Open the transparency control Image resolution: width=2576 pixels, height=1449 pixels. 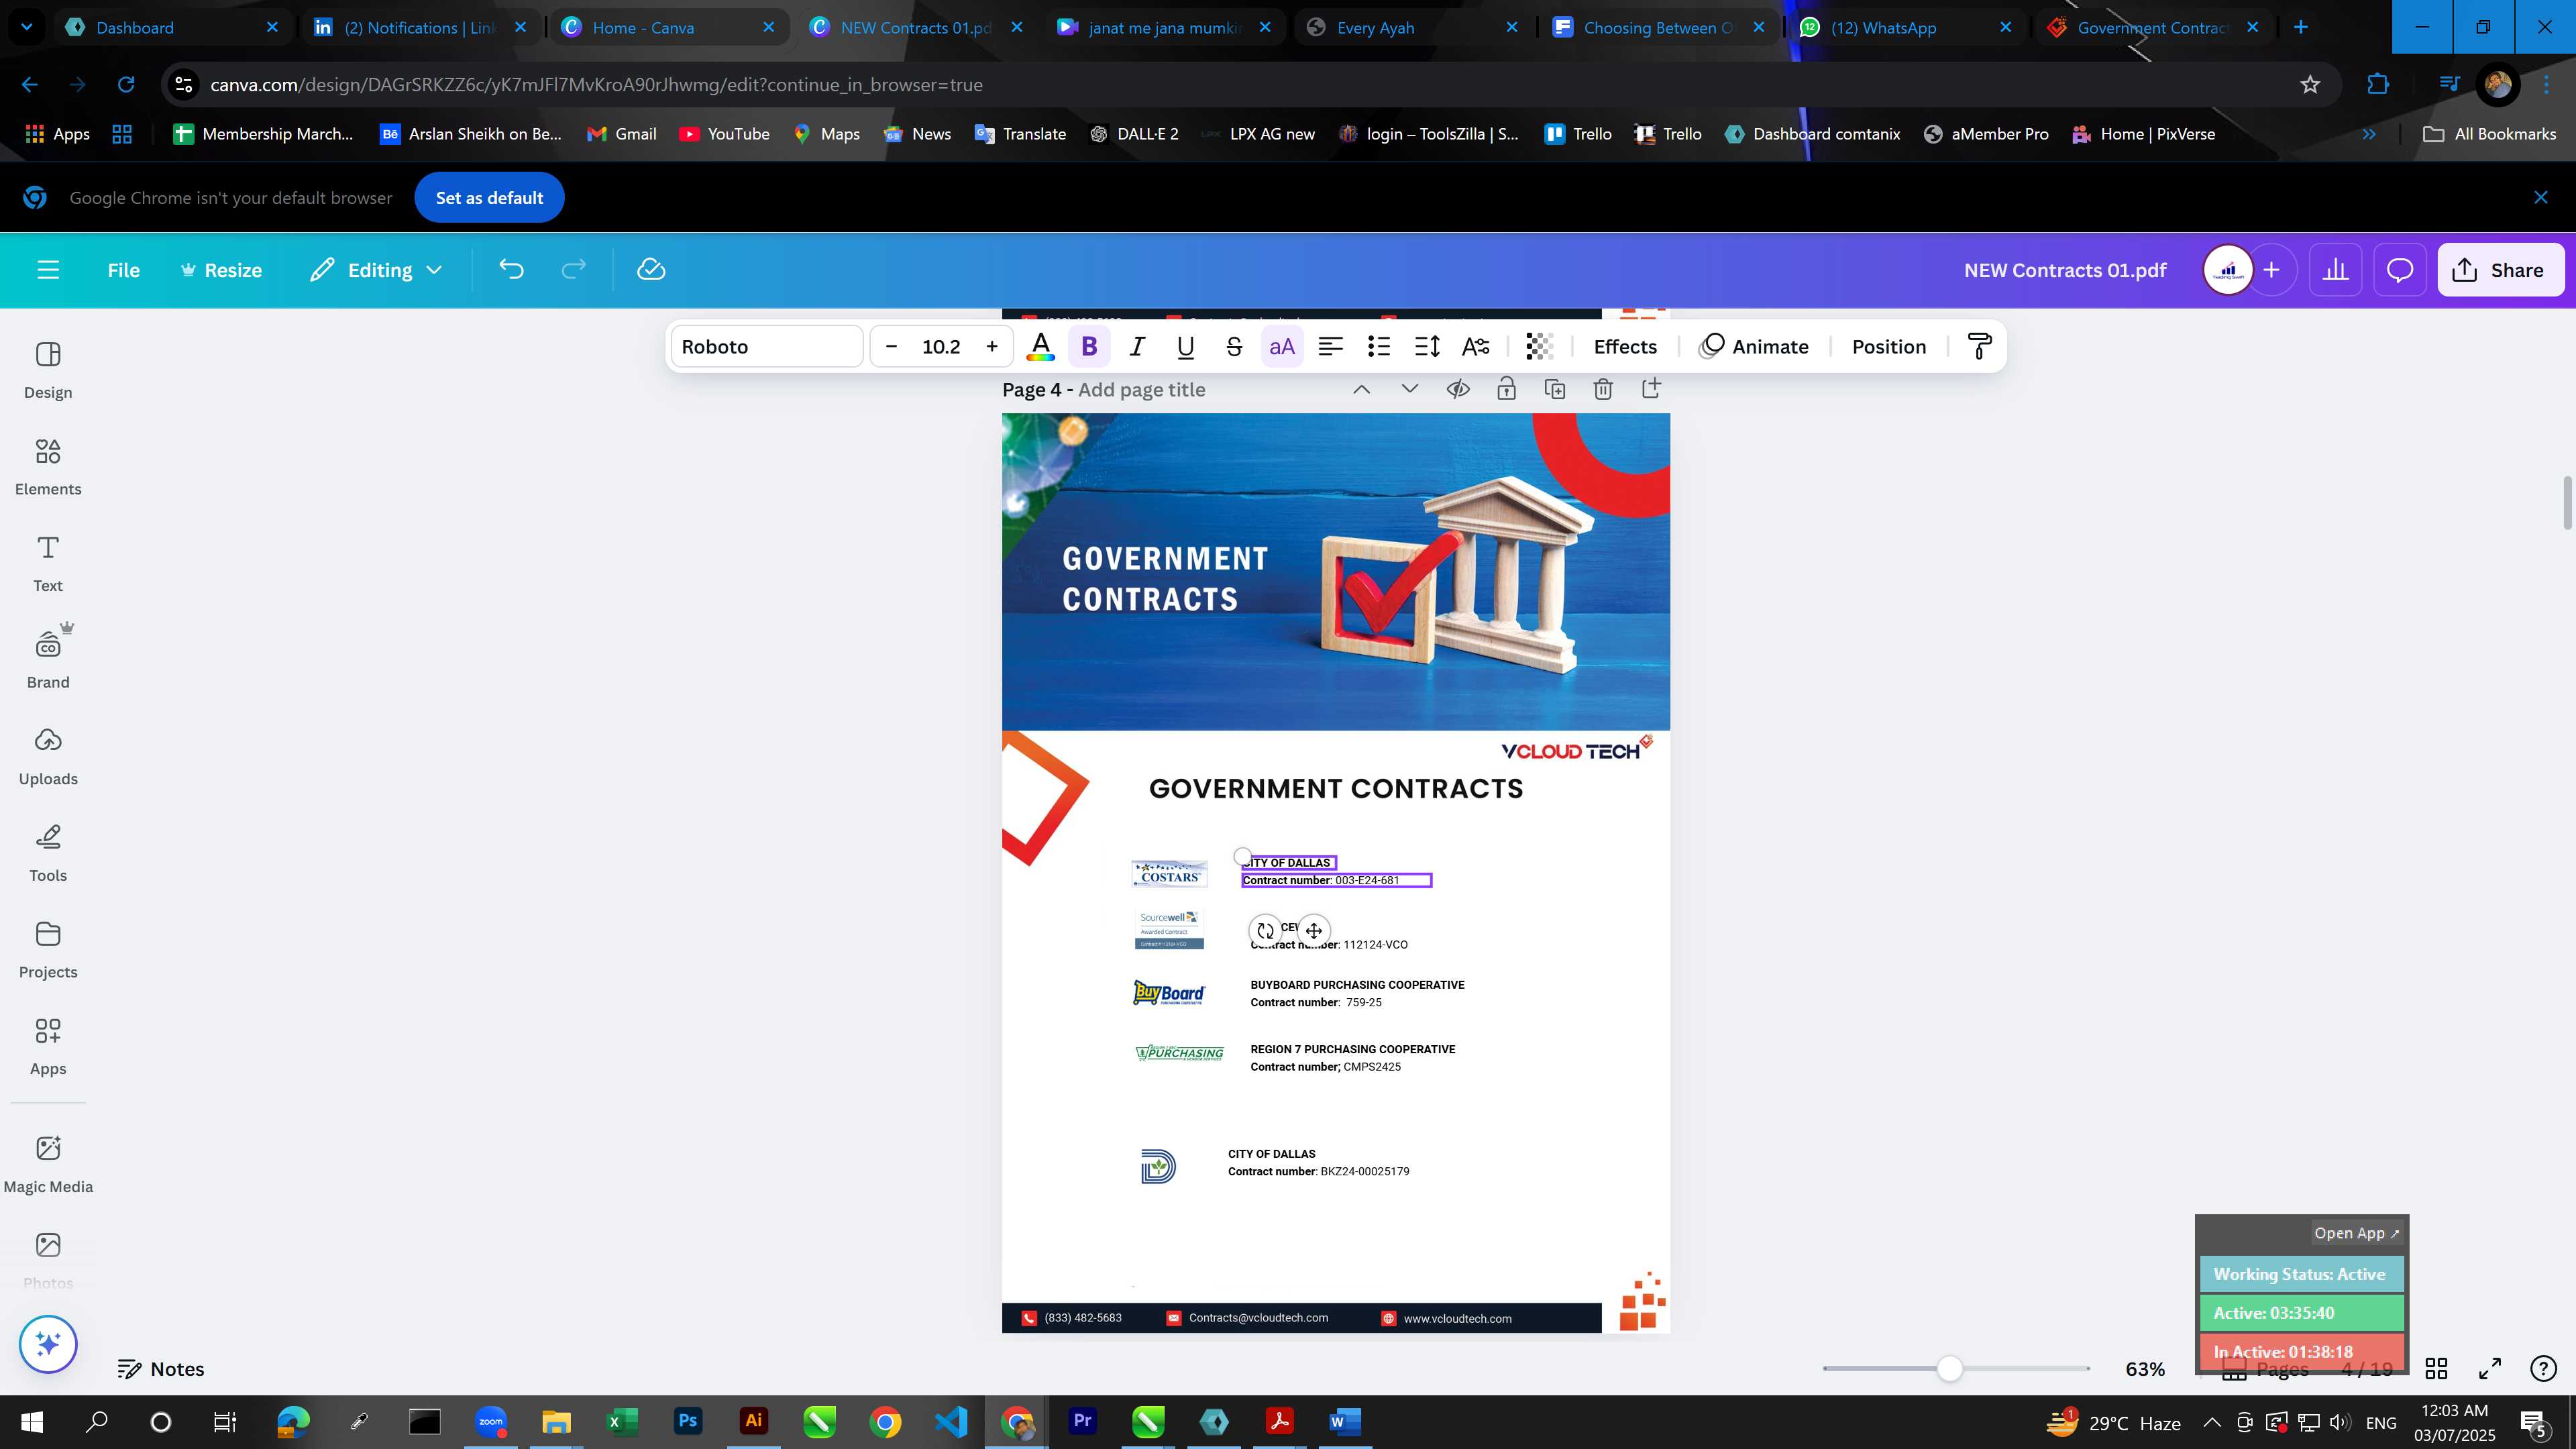click(x=1539, y=347)
